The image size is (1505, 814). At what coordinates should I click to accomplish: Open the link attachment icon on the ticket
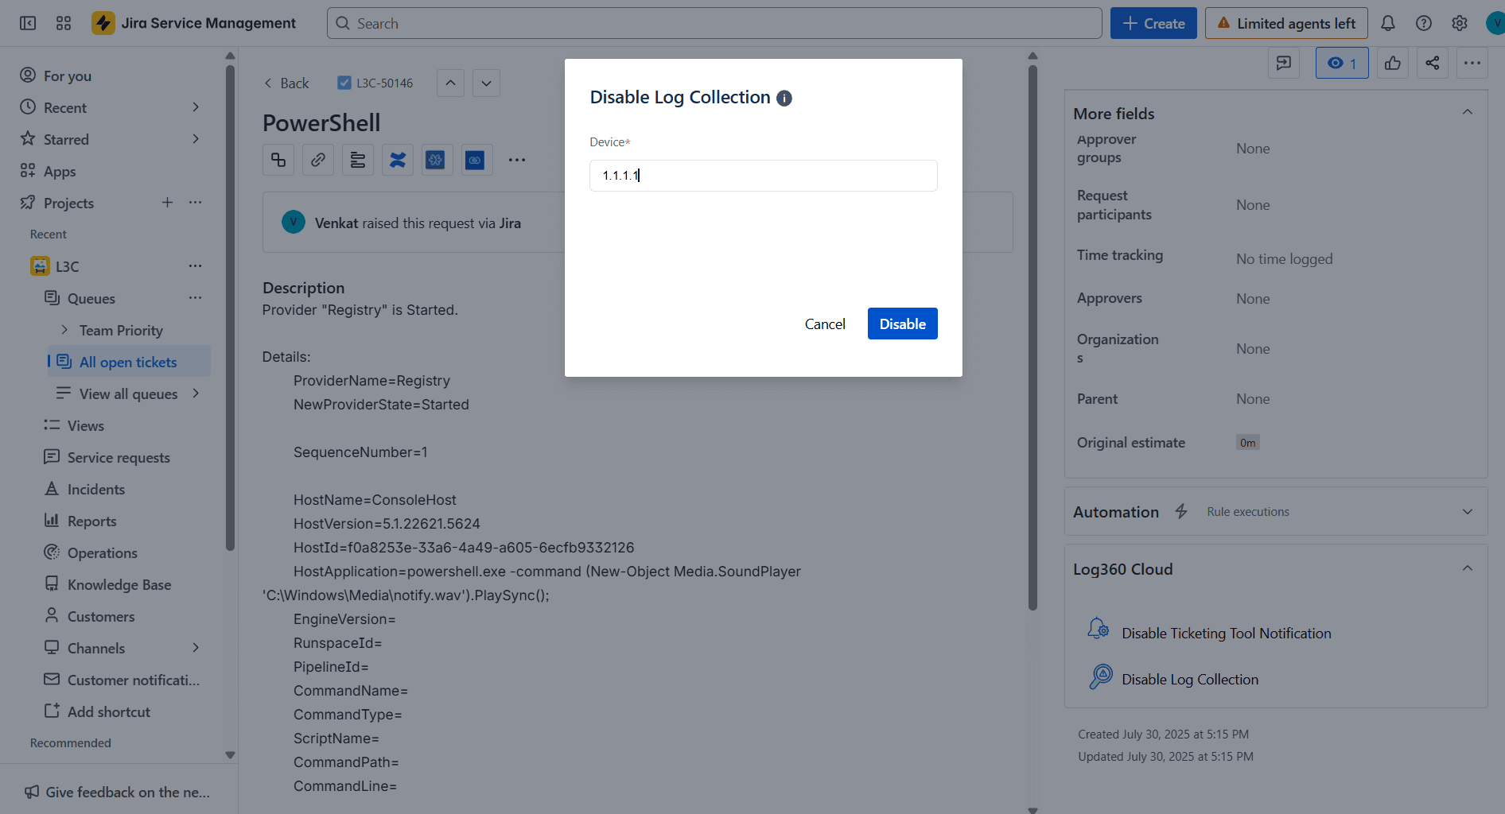(317, 160)
